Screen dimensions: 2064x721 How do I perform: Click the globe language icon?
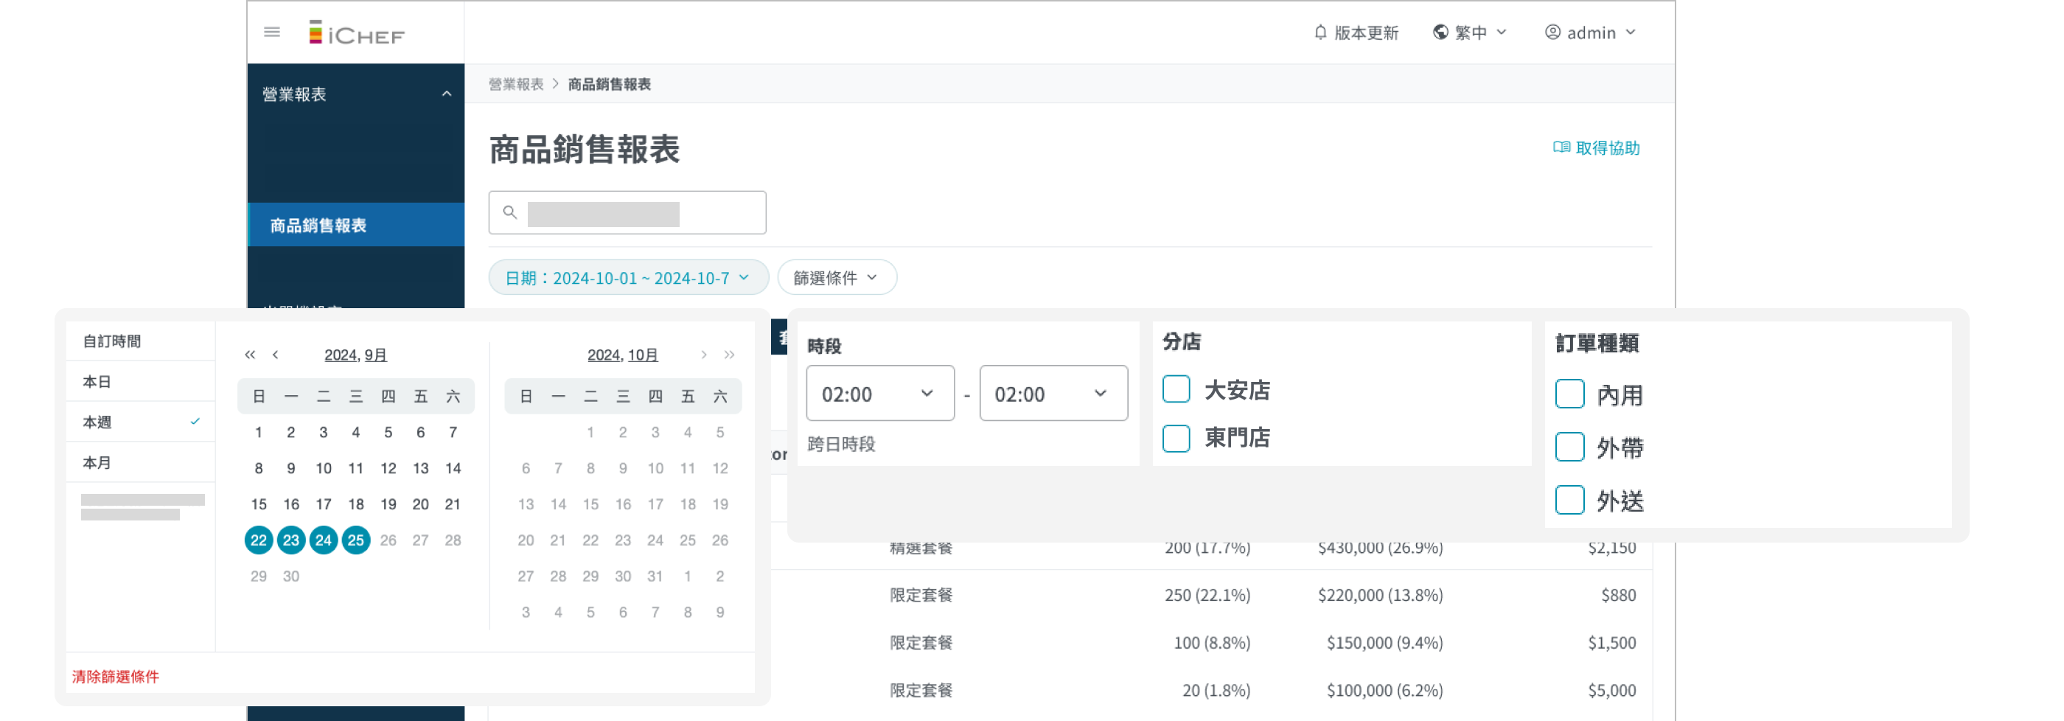coord(1440,32)
